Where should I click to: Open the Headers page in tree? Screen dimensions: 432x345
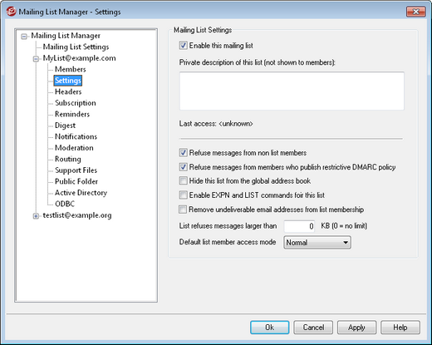[x=68, y=91]
